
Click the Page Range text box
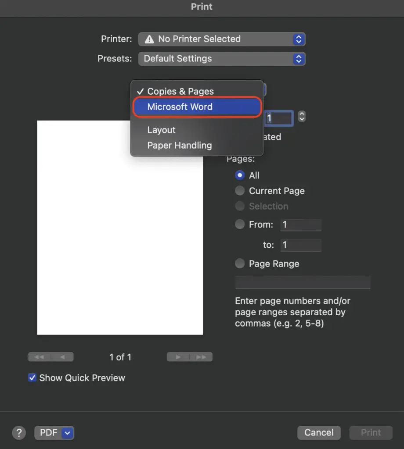coord(303,282)
